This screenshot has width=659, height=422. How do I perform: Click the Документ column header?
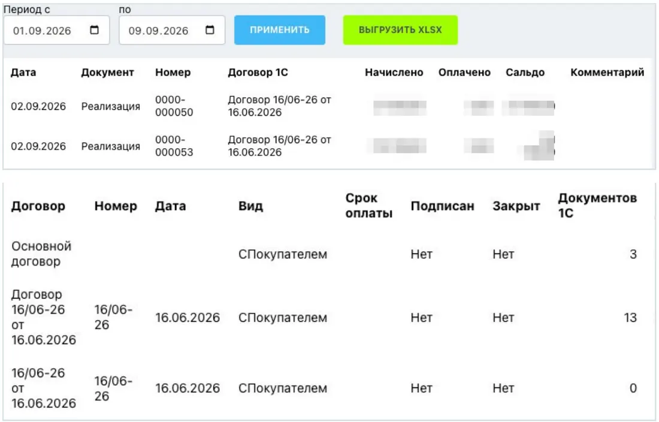pyautogui.click(x=107, y=73)
